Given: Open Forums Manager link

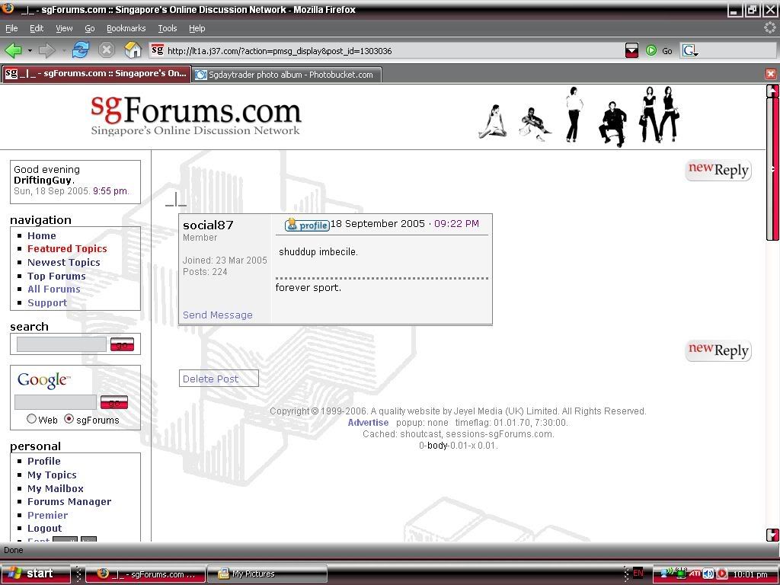Looking at the screenshot, I should tap(69, 501).
